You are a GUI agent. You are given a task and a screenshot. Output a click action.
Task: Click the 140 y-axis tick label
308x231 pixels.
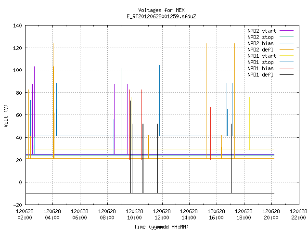point(17,26)
